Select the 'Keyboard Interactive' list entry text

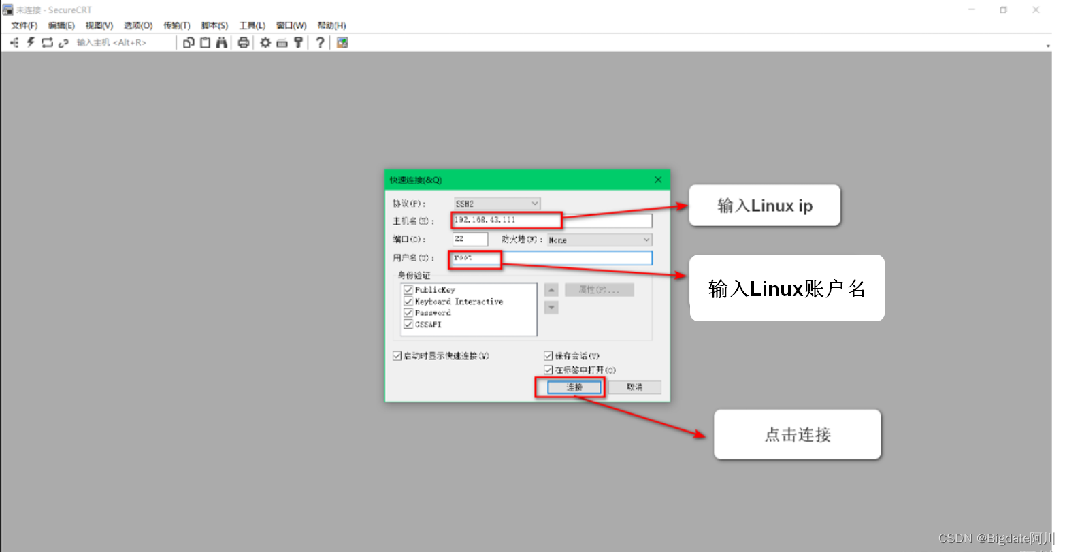point(459,302)
